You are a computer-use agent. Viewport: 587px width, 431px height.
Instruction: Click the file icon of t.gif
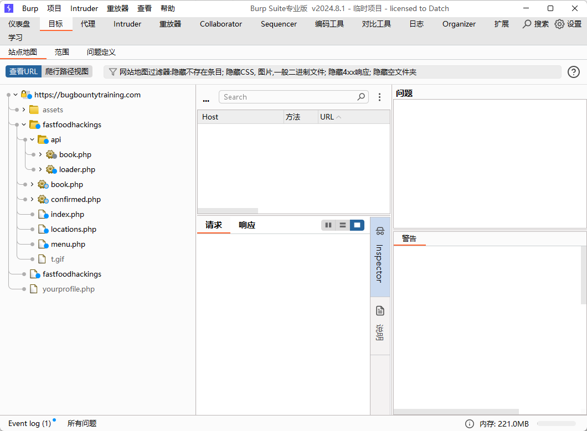(42, 259)
